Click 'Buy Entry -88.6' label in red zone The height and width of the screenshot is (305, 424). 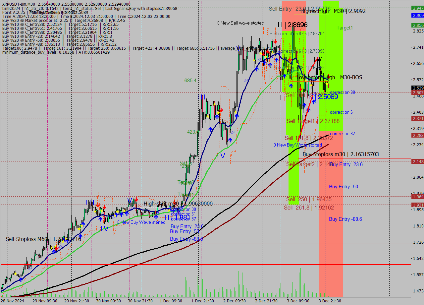coord(345,219)
